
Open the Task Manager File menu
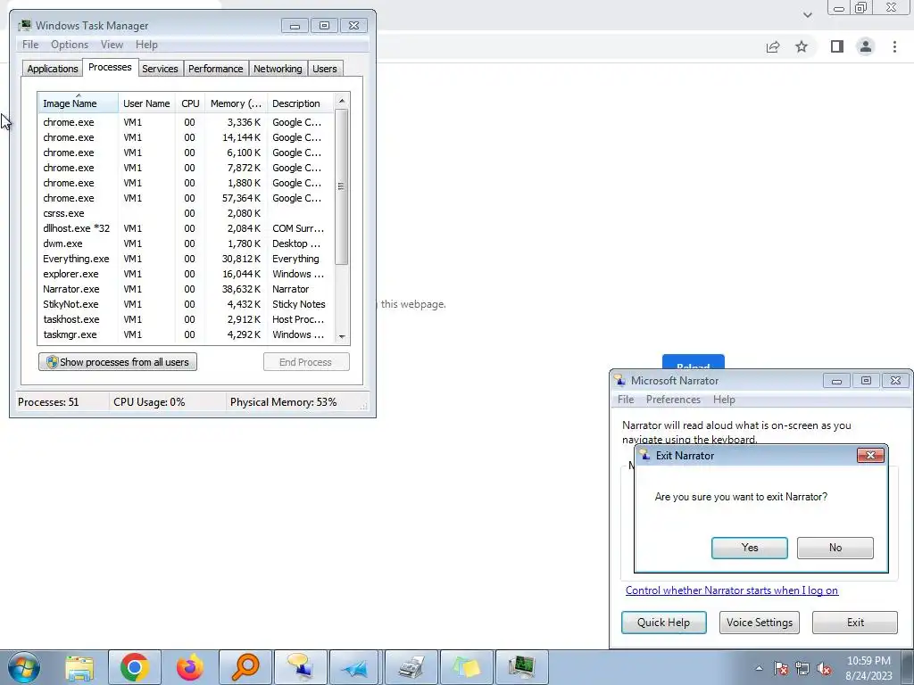tap(30, 45)
